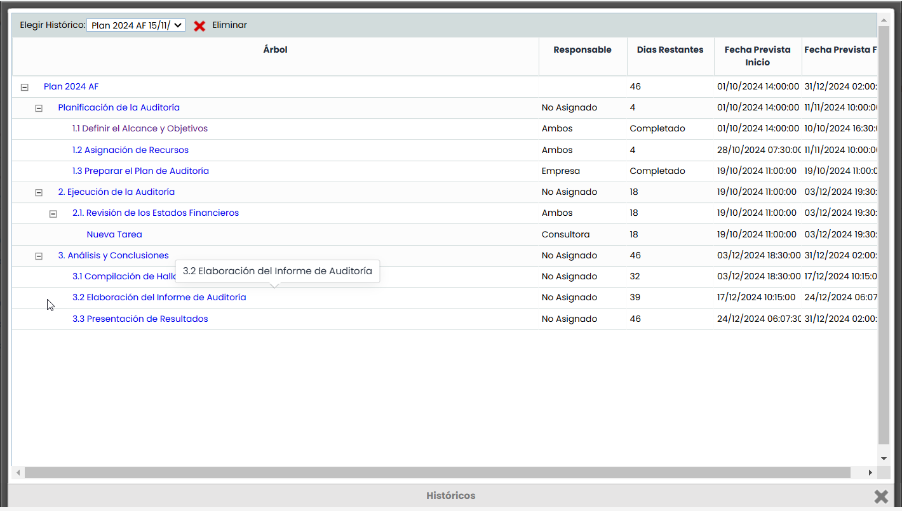This screenshot has height=511, width=902.
Task: Collapse the 2. Ejecución de la Auditoría node
Action: tap(39, 192)
